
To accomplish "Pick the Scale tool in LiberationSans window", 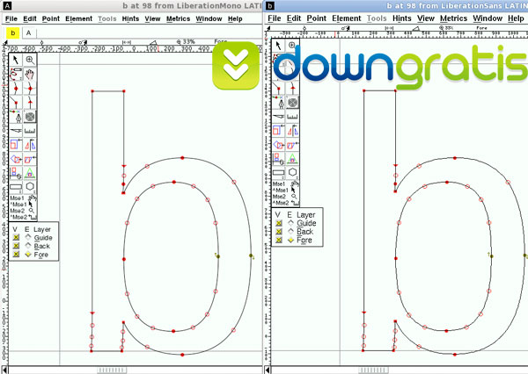I will point(278,131).
